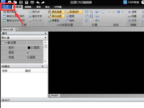Close the New1.dxf document tab
144x108 pixels.
[17, 29]
